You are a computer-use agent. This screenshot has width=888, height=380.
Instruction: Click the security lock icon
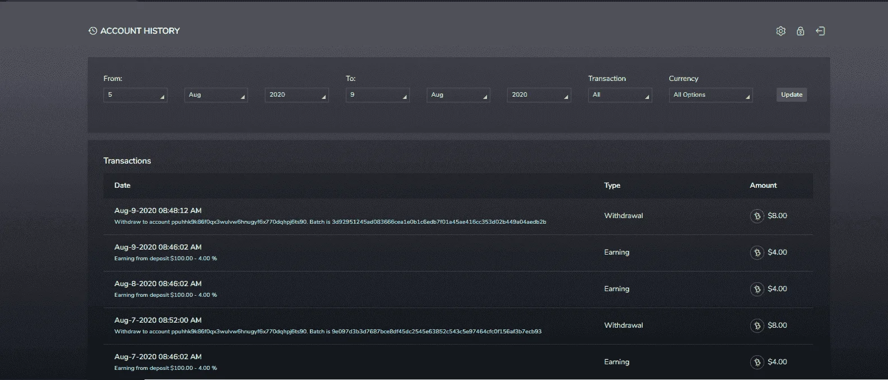(x=800, y=31)
